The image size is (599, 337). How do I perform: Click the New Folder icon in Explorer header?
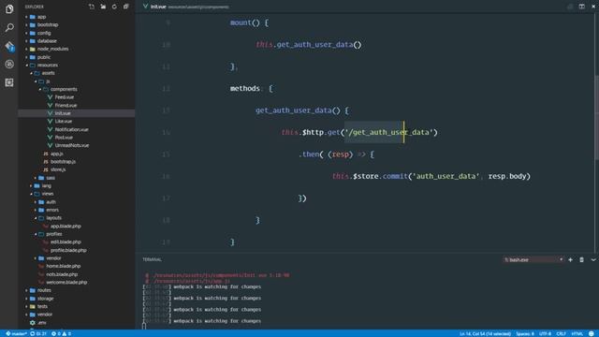pyautogui.click(x=103, y=7)
